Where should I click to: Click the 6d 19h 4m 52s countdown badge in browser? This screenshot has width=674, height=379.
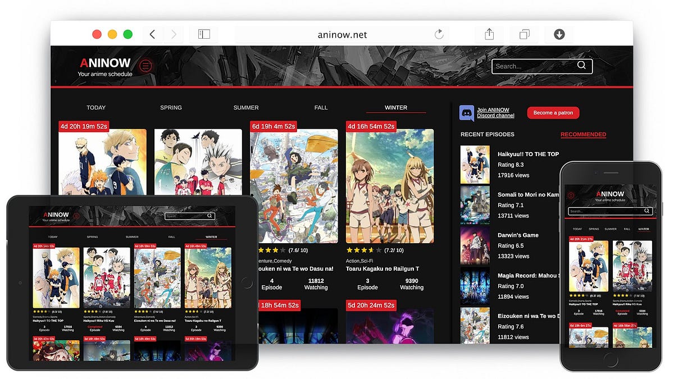[x=274, y=126]
